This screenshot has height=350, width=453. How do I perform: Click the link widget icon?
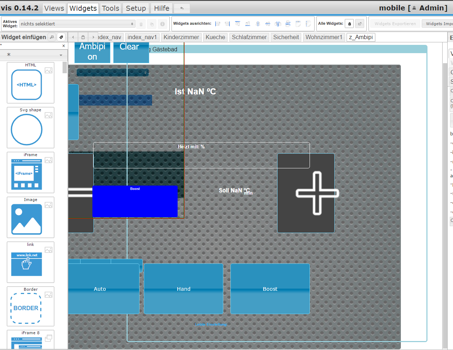click(x=27, y=264)
